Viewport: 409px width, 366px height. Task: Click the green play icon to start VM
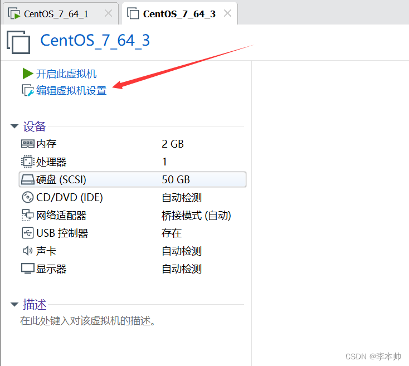click(x=28, y=74)
